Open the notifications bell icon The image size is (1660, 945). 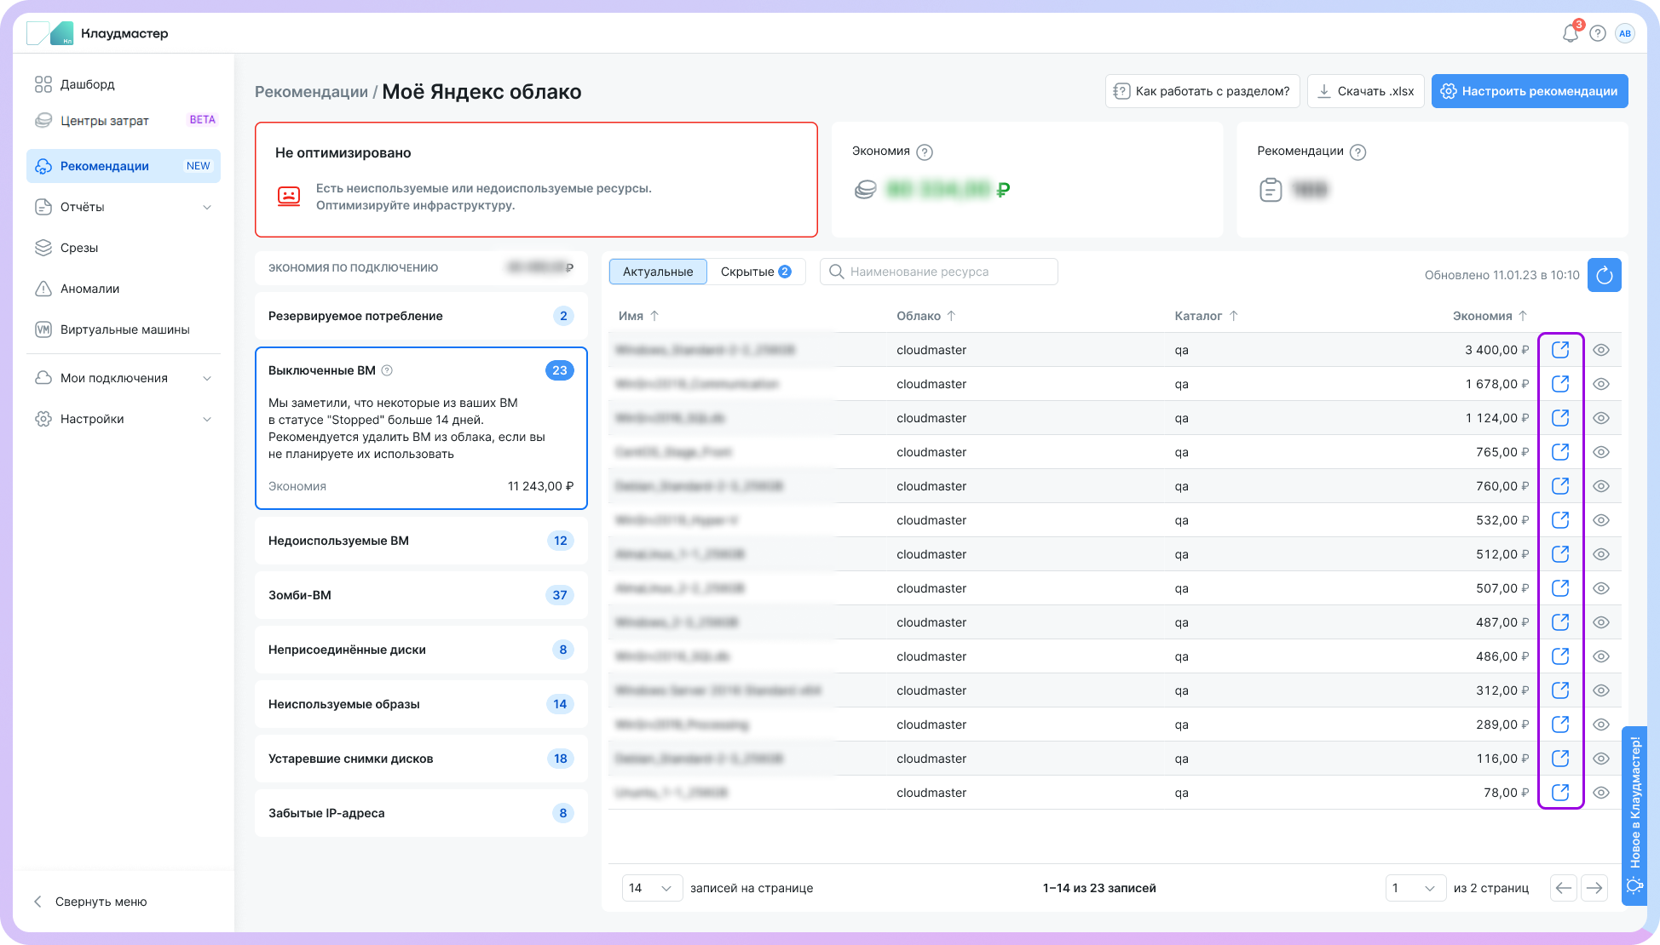click(x=1570, y=34)
